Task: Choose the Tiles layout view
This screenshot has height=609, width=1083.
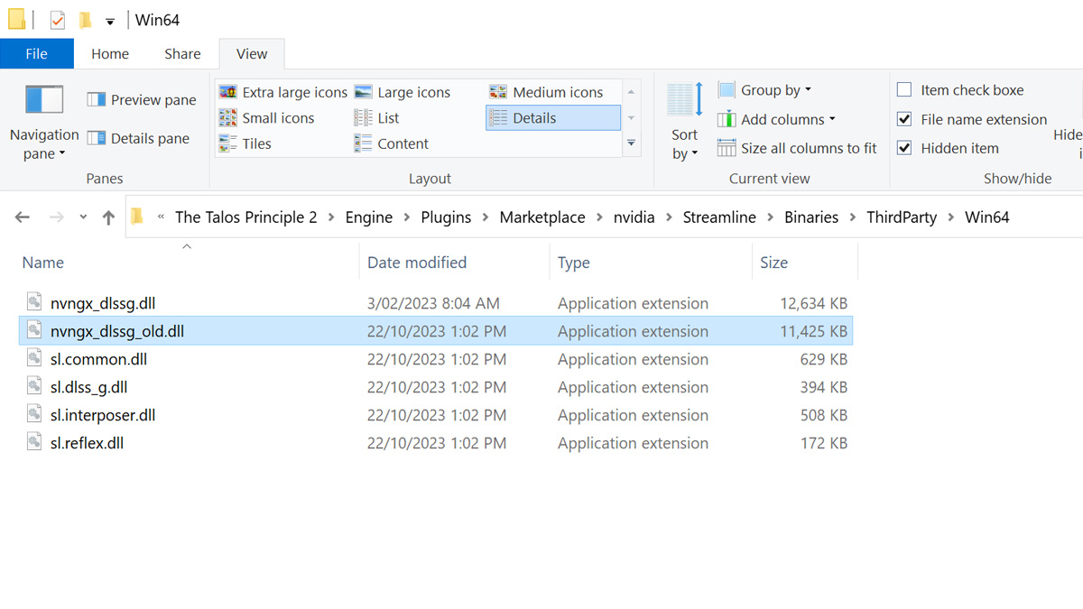Action: click(245, 143)
